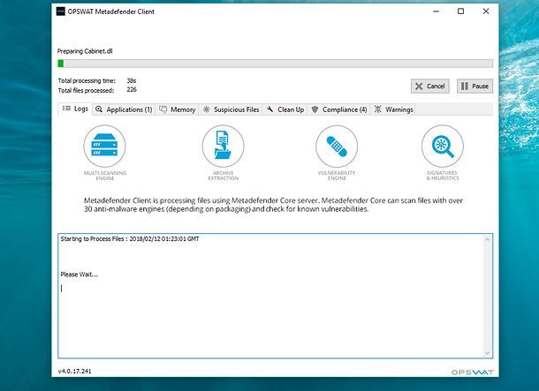Click the total files processed value '226'
Screen dimensions: 539x391
[132, 90]
